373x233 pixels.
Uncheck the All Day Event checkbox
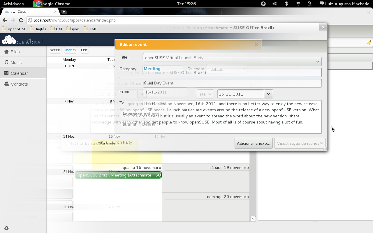click(x=145, y=83)
